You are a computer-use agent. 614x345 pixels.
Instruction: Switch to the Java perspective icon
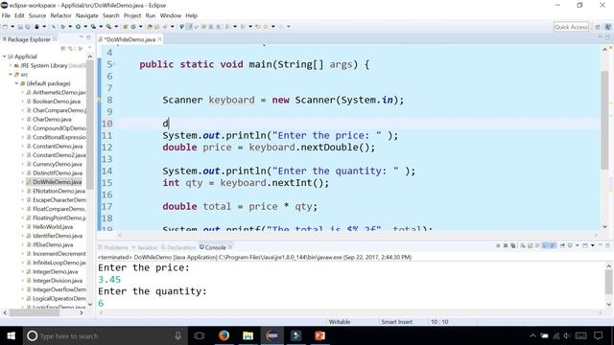coord(607,27)
